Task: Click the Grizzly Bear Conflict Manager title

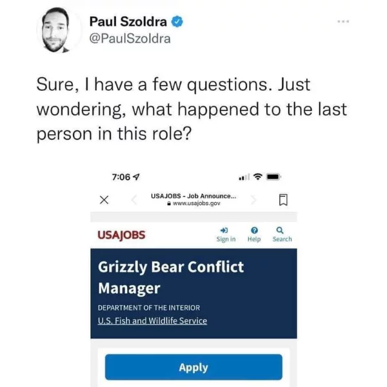Action: click(171, 277)
